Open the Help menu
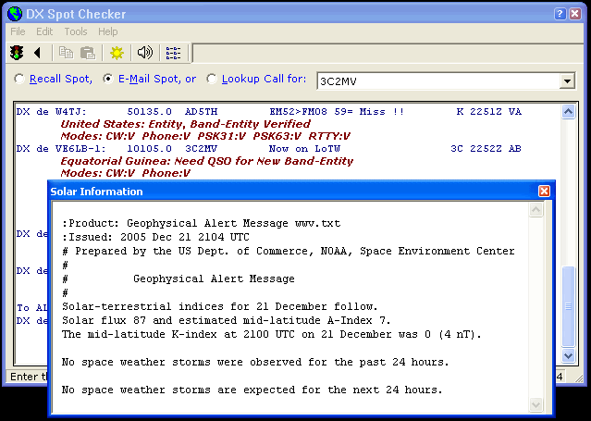Screen dimensions: 591x421 click(108, 31)
